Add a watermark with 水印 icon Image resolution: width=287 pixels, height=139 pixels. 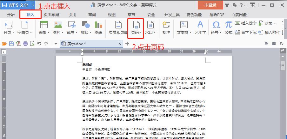150,25
